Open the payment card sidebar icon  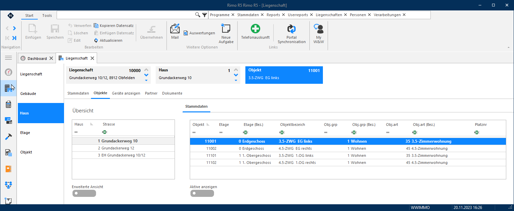coord(8,120)
